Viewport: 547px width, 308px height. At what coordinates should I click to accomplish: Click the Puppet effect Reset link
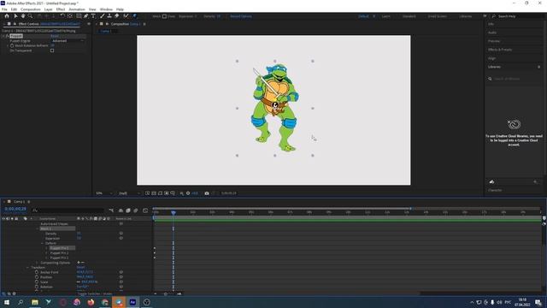[x=55, y=36]
